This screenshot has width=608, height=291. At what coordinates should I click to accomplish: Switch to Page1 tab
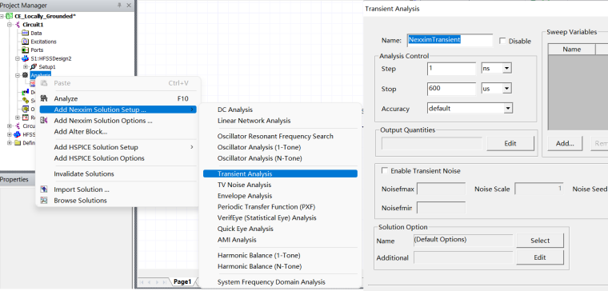pyautogui.click(x=182, y=281)
